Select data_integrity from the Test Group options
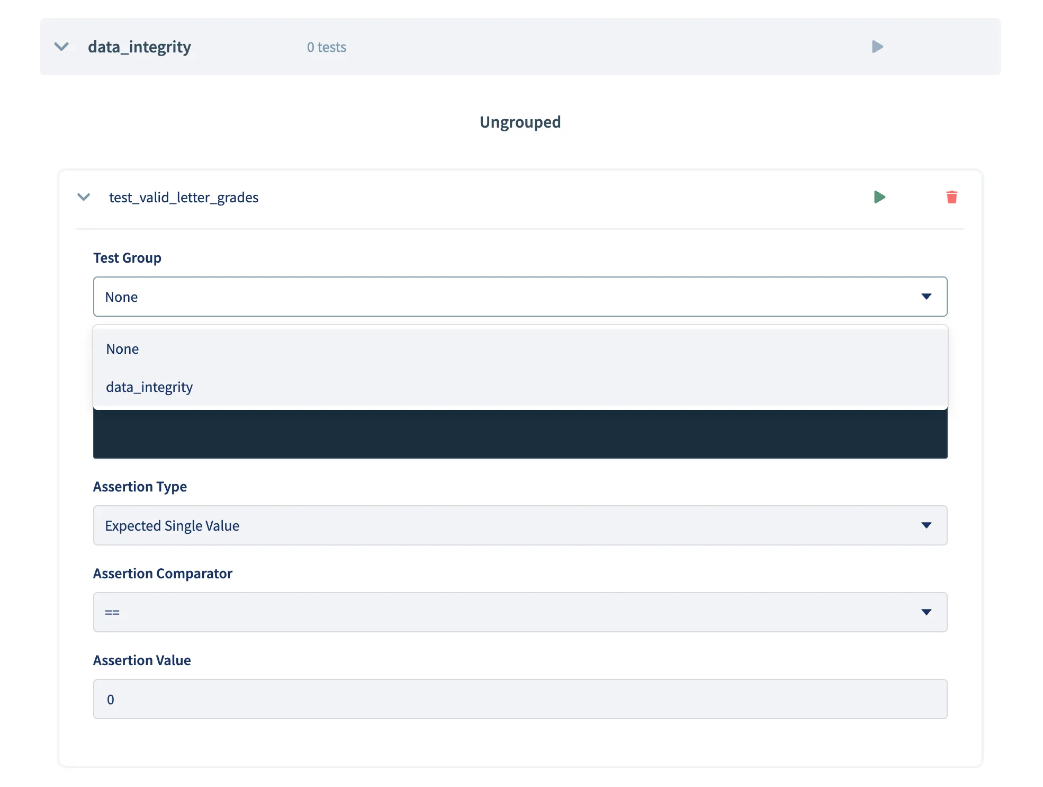Image resolution: width=1043 pixels, height=787 pixels. click(x=149, y=387)
